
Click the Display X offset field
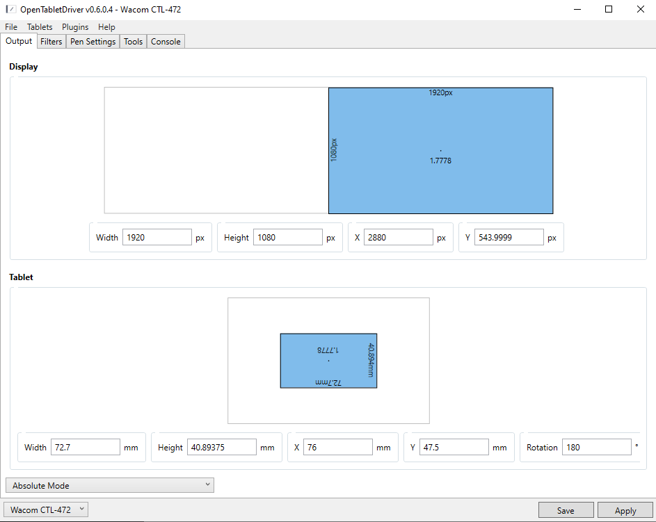pyautogui.click(x=399, y=238)
